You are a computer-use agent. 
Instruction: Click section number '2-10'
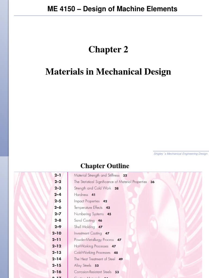(57, 233)
